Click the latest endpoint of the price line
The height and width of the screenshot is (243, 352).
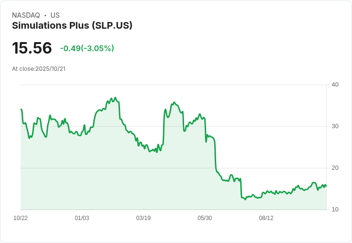(x=326, y=187)
